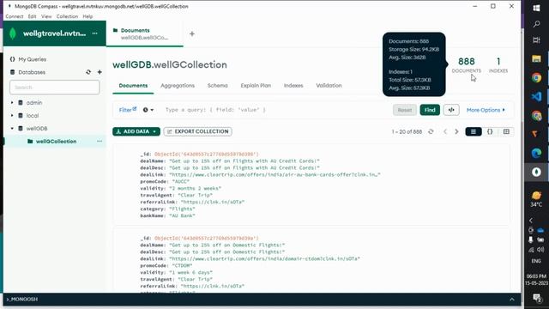The height and width of the screenshot is (309, 549).
Task: Open the Help menu
Action: click(x=87, y=16)
